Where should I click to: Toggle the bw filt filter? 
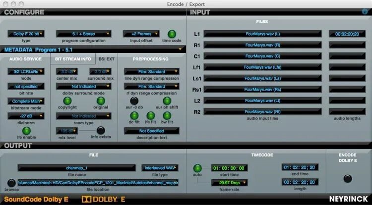(167, 116)
